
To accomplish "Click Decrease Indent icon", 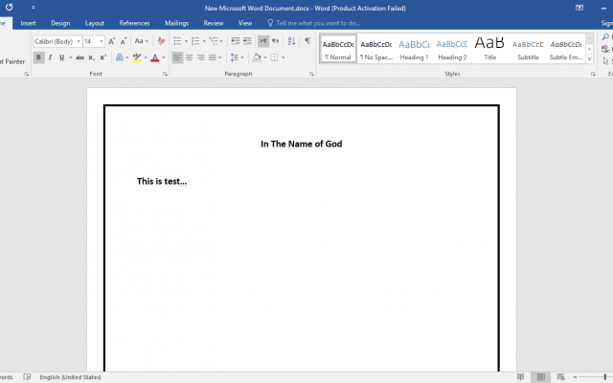I will tap(236, 40).
